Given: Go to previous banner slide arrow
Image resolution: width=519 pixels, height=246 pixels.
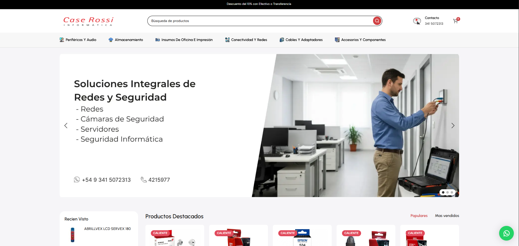Looking at the screenshot, I should coord(66,125).
